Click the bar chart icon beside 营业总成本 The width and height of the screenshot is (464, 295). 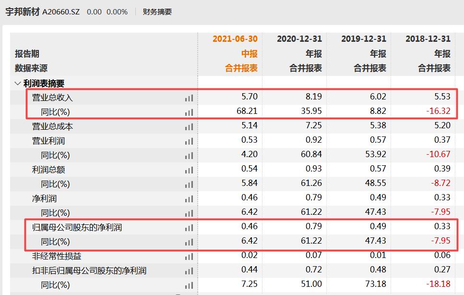(x=188, y=126)
